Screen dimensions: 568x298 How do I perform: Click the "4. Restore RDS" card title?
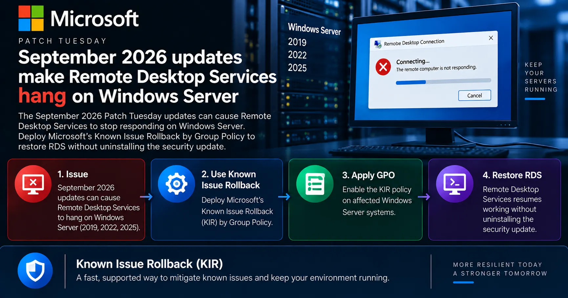pyautogui.click(x=512, y=175)
